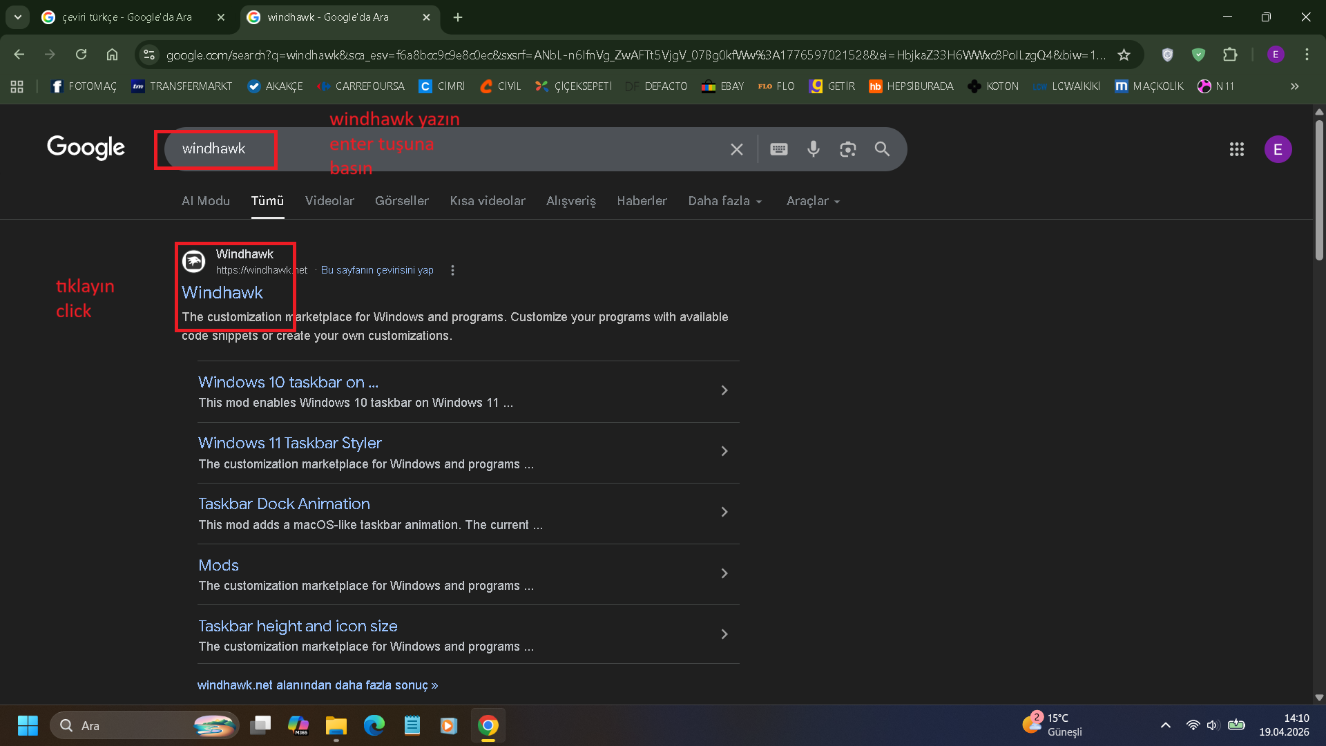Open the Windows Start menu
This screenshot has height=746, width=1326.
point(28,725)
